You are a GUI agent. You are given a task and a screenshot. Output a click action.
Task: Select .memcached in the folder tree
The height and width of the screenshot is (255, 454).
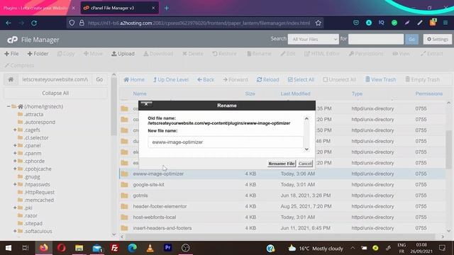[x=39, y=200]
